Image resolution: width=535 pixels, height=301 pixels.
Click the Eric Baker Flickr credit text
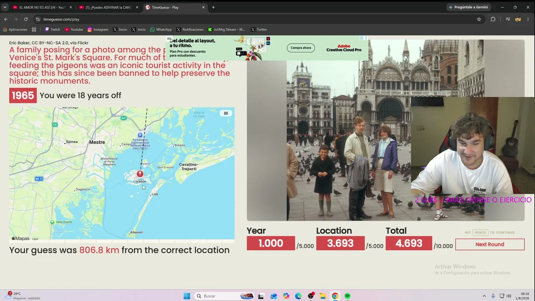[x=48, y=43]
